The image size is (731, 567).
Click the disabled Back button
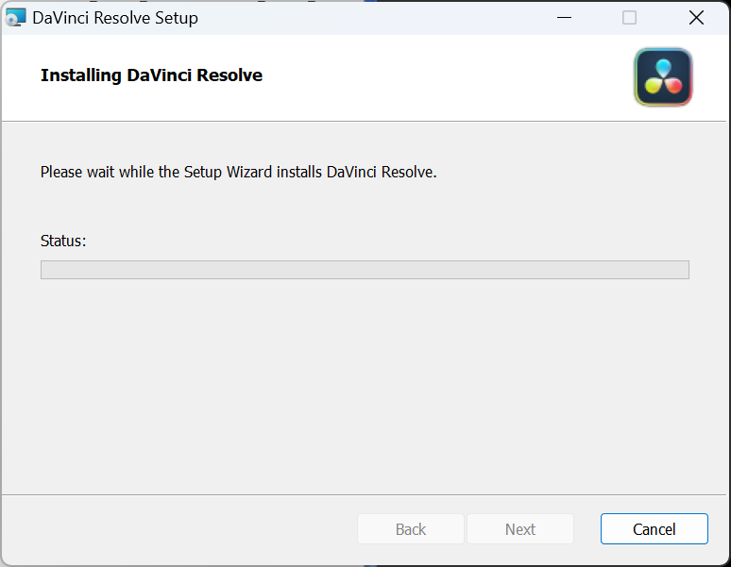click(411, 529)
